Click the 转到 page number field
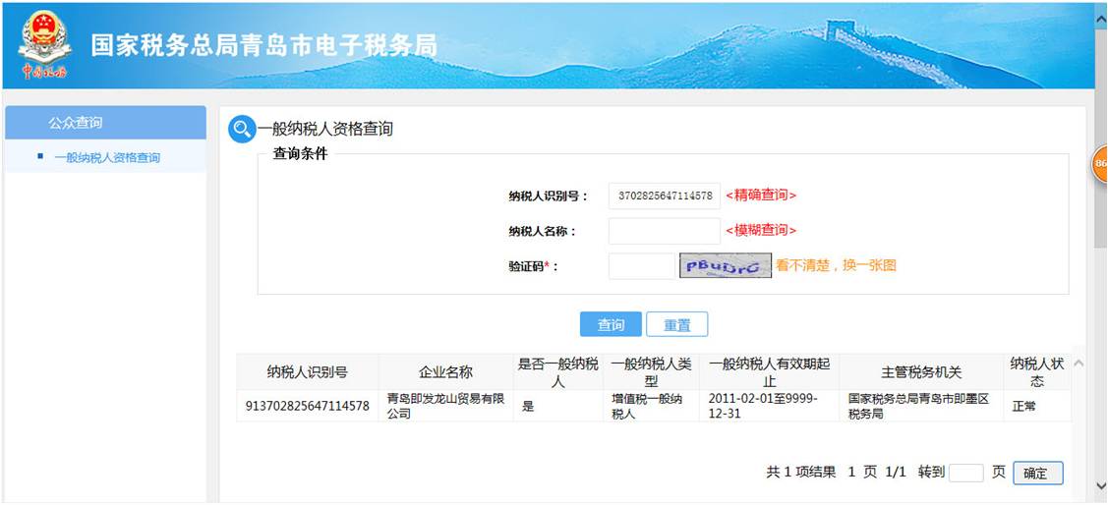The height and width of the screenshot is (505, 1108). [965, 473]
